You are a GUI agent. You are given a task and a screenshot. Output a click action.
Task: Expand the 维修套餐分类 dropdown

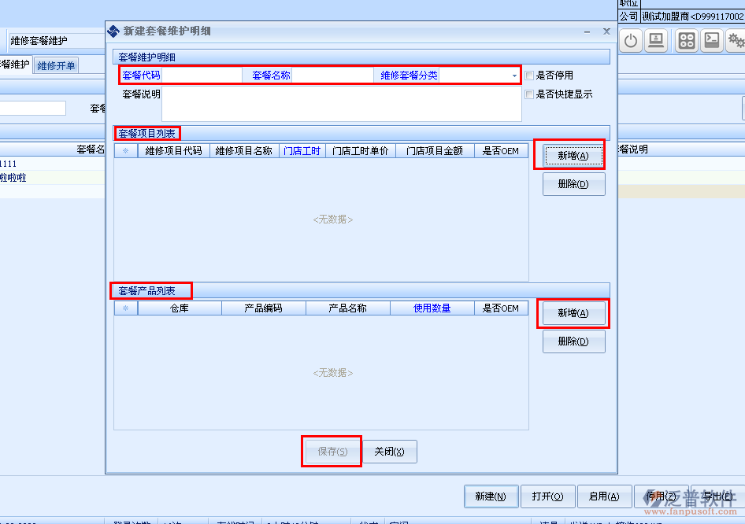[x=514, y=76]
